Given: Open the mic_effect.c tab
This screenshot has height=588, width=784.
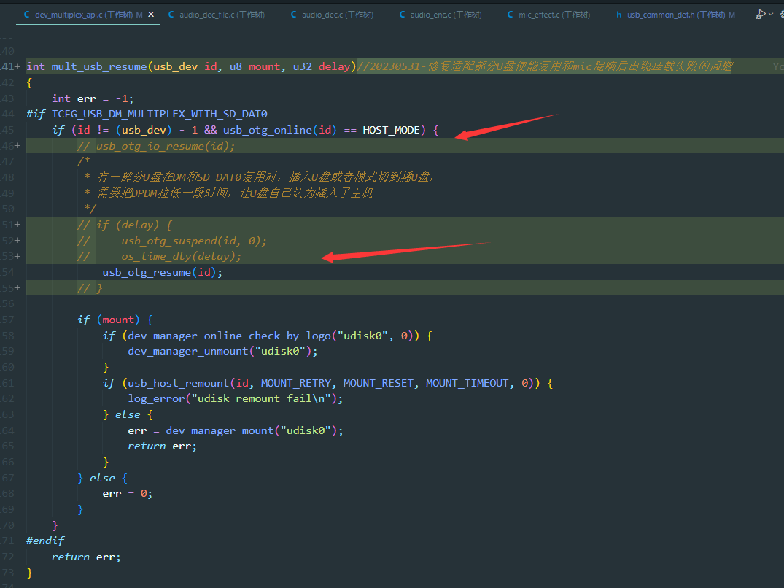Looking at the screenshot, I should [x=548, y=15].
